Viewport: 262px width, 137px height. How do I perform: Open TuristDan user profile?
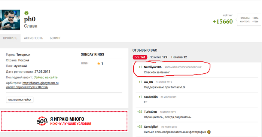coord(150,112)
